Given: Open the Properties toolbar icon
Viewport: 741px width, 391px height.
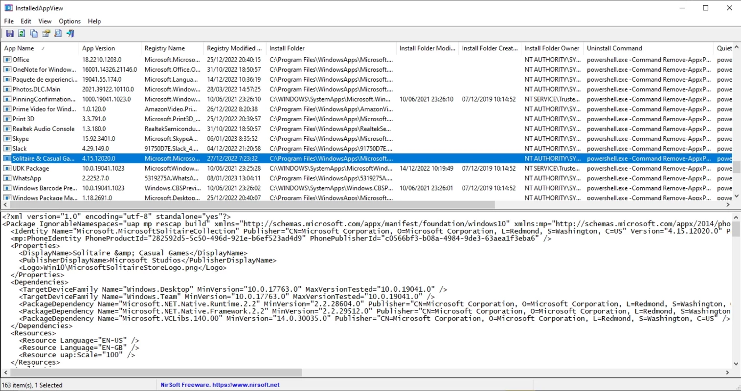Looking at the screenshot, I should [46, 33].
